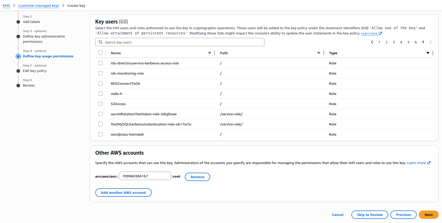
Task: Click the AWS account ID input field
Action: tap(145, 176)
